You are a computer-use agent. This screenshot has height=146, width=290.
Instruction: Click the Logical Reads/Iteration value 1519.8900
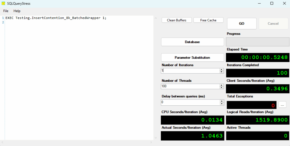pos(272,120)
